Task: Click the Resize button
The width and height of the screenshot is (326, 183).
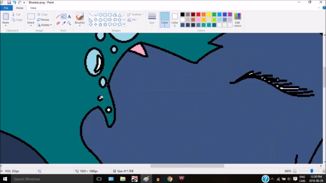Action: [43, 20]
